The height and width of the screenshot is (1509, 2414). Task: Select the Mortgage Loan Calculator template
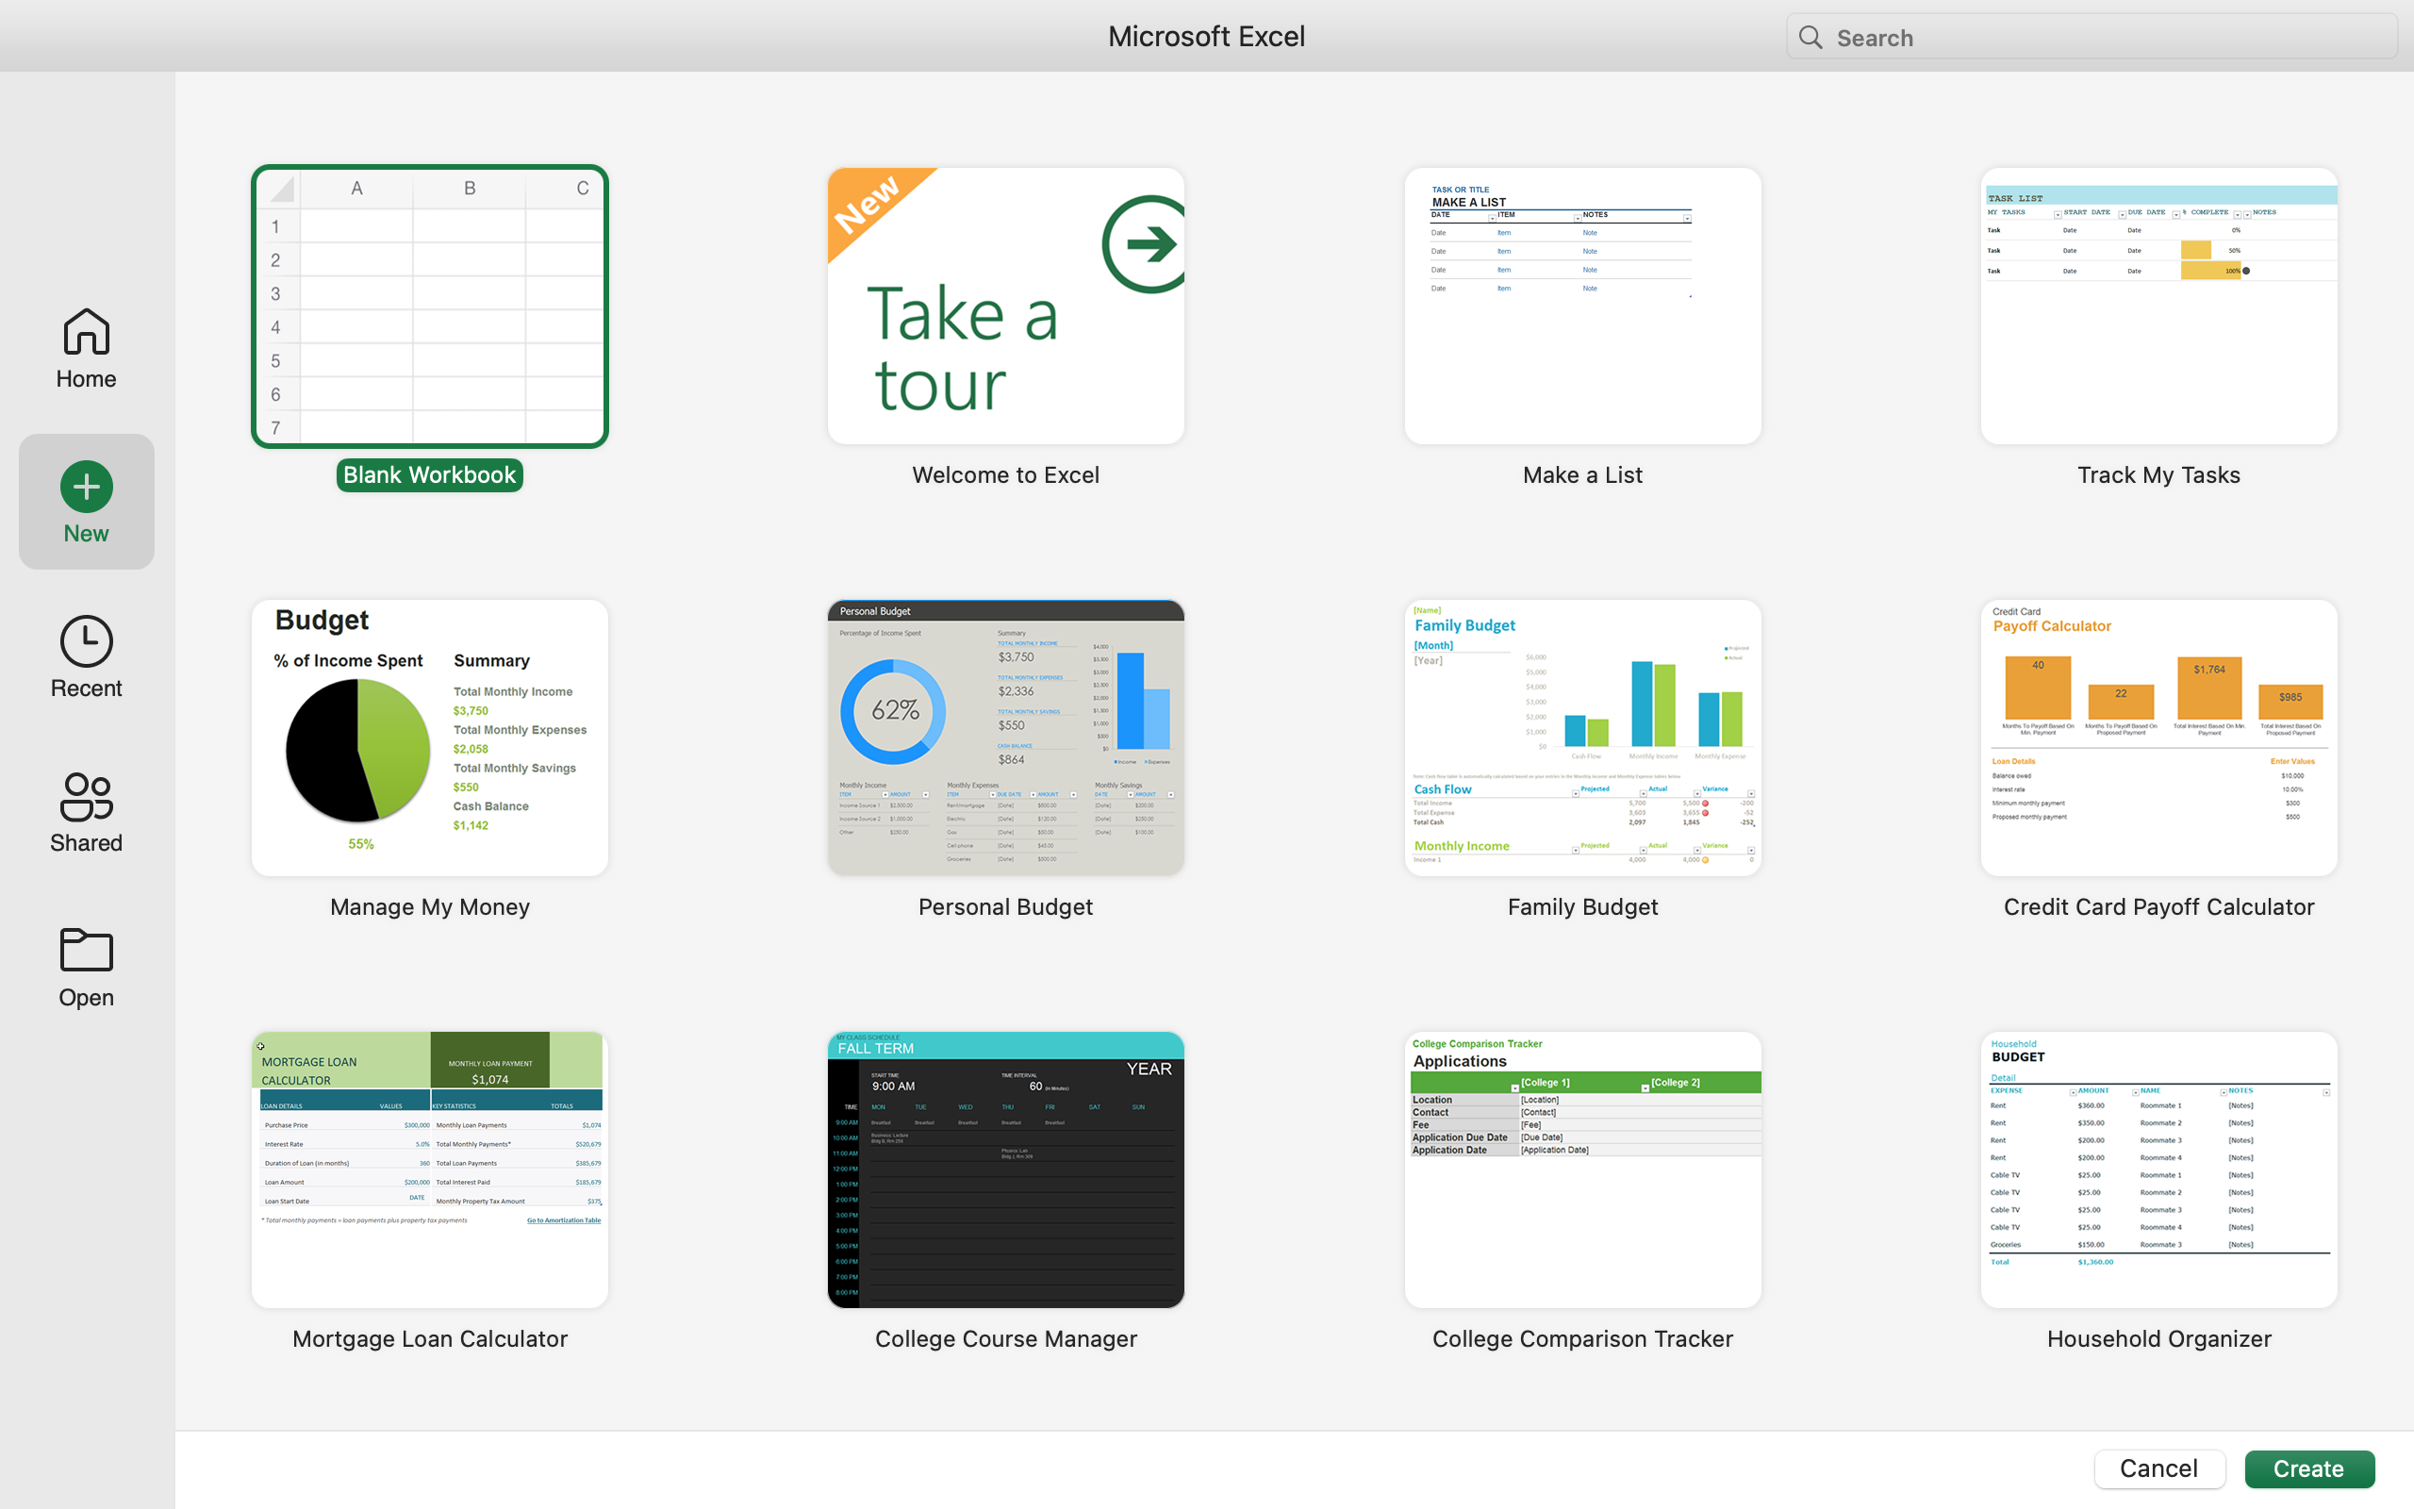(x=430, y=1169)
